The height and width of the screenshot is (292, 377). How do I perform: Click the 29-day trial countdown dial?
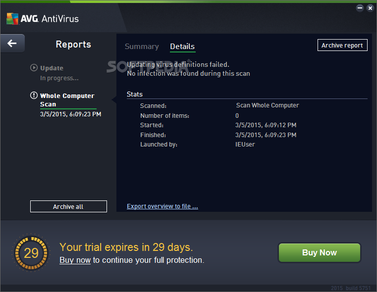click(31, 253)
